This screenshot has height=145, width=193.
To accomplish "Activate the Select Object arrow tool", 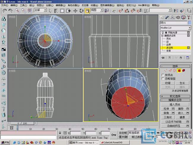I will (x=50, y=11).
